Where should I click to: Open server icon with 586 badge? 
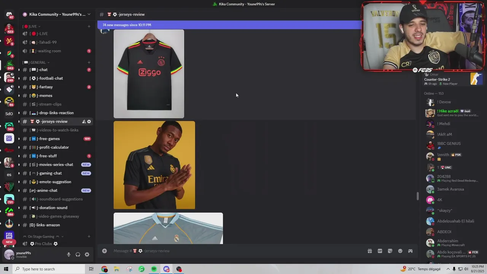(9, 211)
